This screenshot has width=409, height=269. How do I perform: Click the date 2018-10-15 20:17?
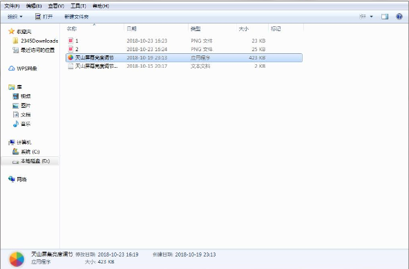[x=147, y=66]
